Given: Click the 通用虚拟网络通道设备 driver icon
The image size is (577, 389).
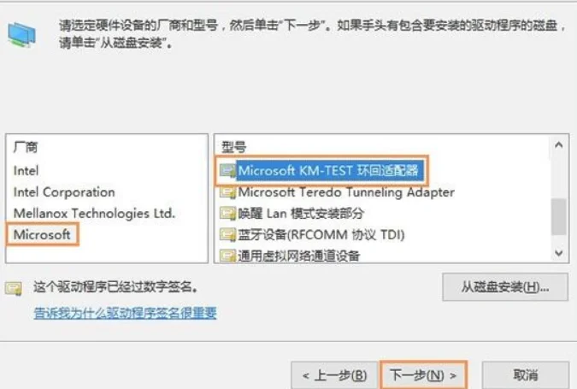Looking at the screenshot, I should click(x=227, y=256).
